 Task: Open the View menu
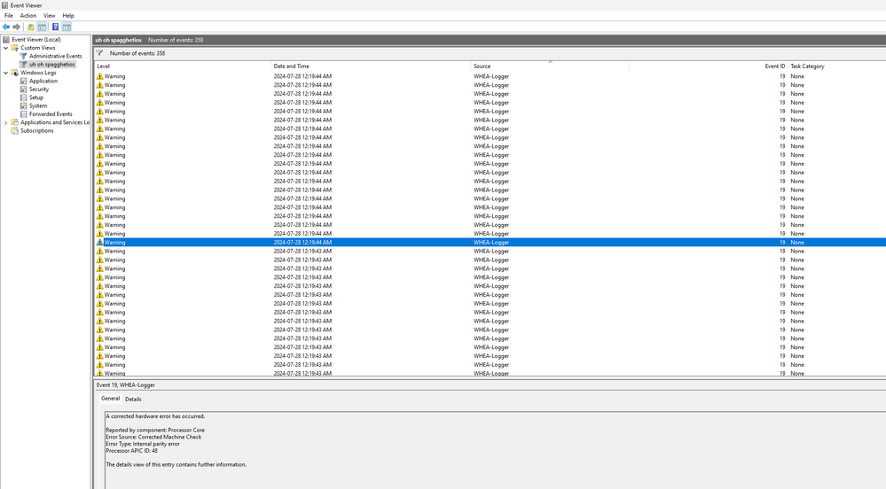pos(50,16)
